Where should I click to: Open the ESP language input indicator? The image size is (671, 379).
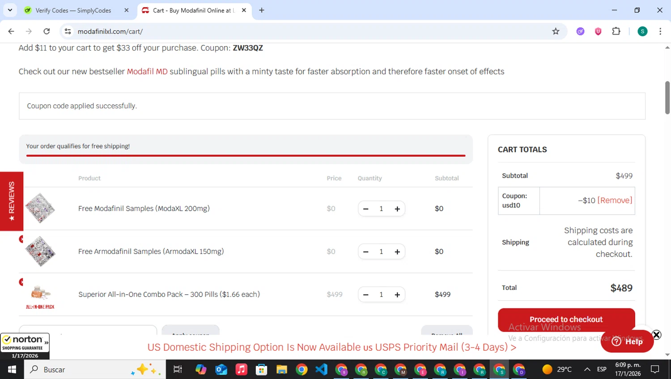pos(602,370)
